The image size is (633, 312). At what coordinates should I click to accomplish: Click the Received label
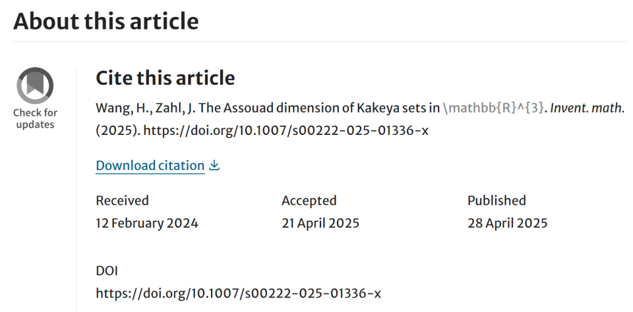coord(123,200)
